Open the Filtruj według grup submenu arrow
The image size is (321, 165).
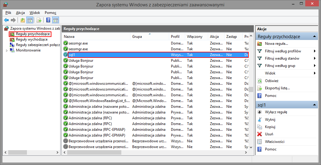(x=314, y=66)
